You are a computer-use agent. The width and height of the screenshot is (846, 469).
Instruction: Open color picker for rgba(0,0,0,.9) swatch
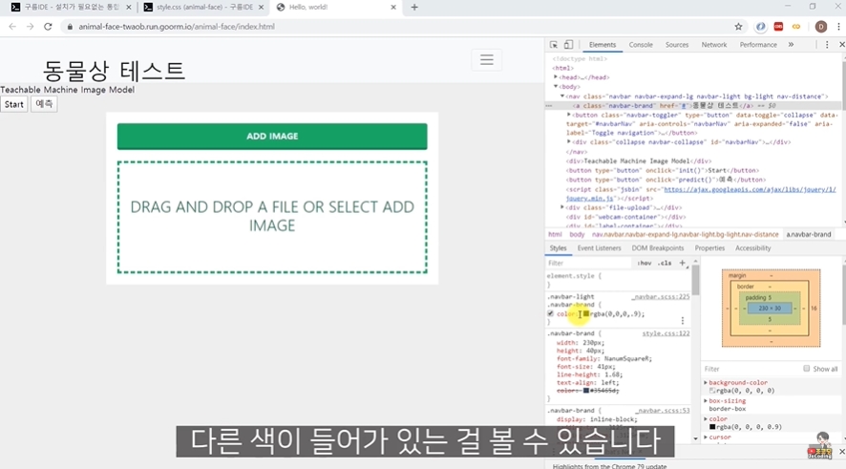tap(586, 313)
